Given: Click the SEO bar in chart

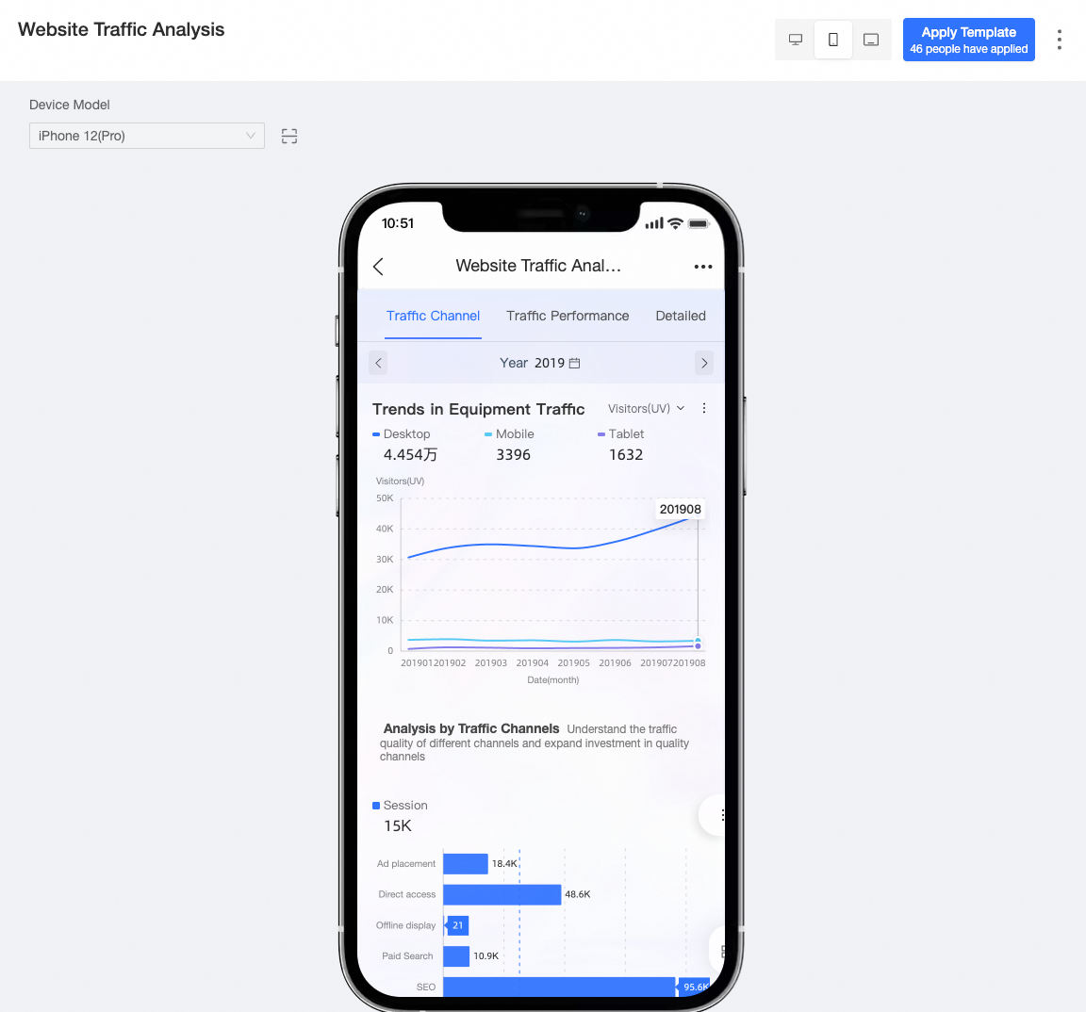Looking at the screenshot, I should click(x=560, y=988).
